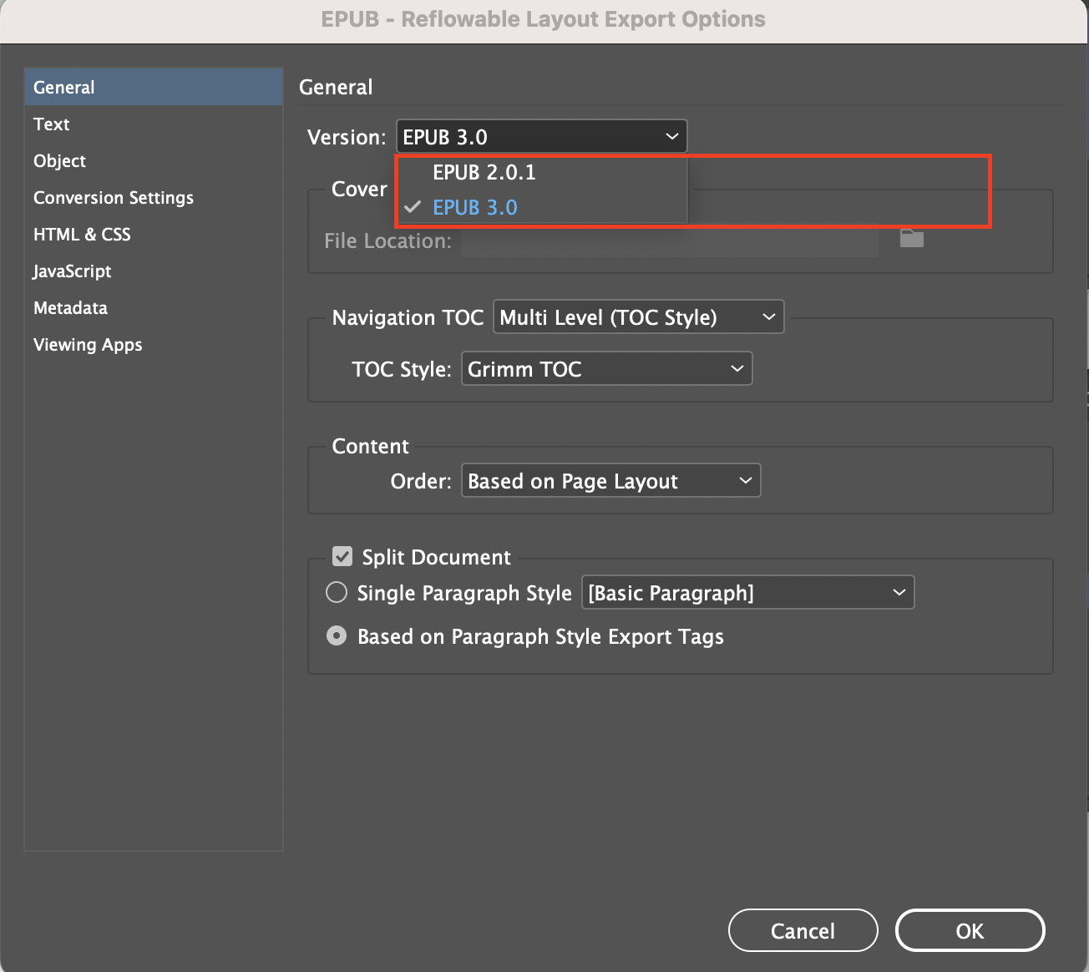Image resolution: width=1089 pixels, height=972 pixels.
Task: Open the Version dropdown menu
Action: 541,136
